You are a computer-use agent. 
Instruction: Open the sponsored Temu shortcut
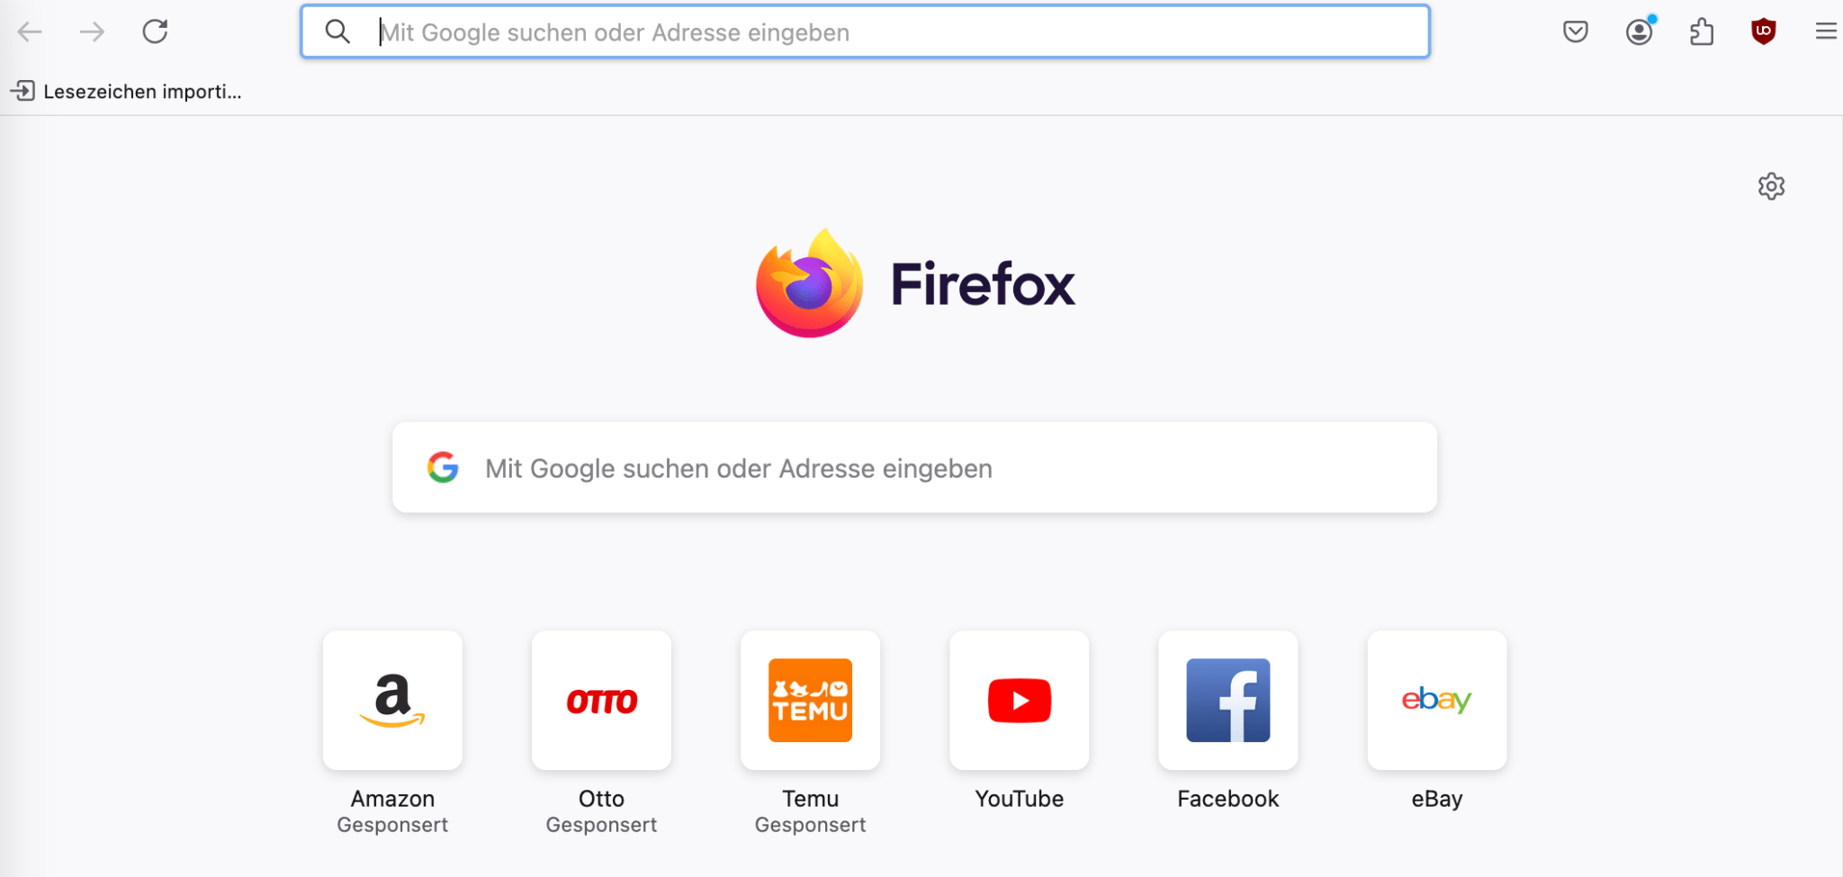coord(810,701)
